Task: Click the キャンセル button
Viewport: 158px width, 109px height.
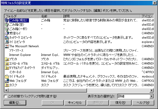Action: 75,103
